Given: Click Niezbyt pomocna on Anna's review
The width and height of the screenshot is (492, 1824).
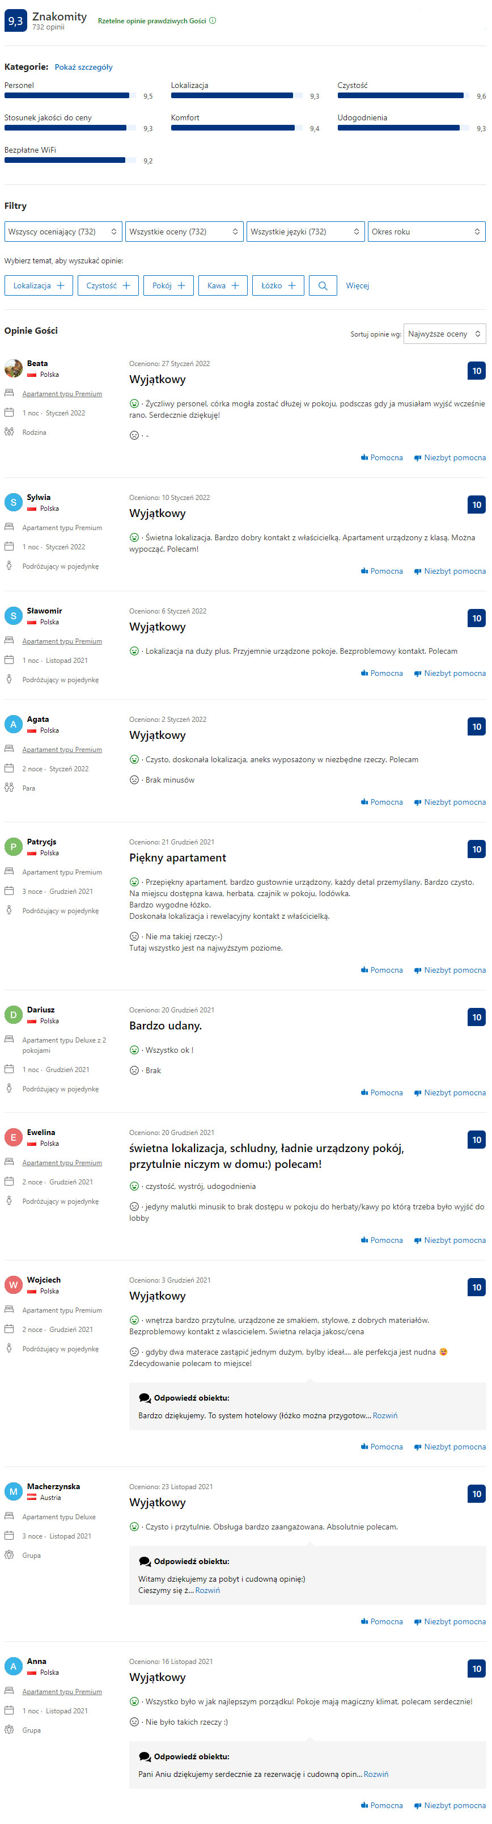Looking at the screenshot, I should click(449, 1805).
